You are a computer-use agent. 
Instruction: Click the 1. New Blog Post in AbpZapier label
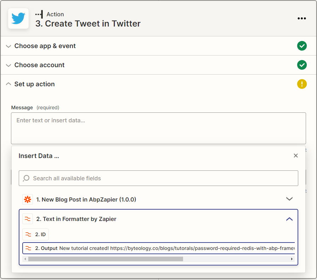coord(86,199)
